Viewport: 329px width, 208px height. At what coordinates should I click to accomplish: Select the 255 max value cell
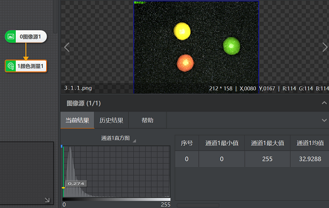(267, 159)
